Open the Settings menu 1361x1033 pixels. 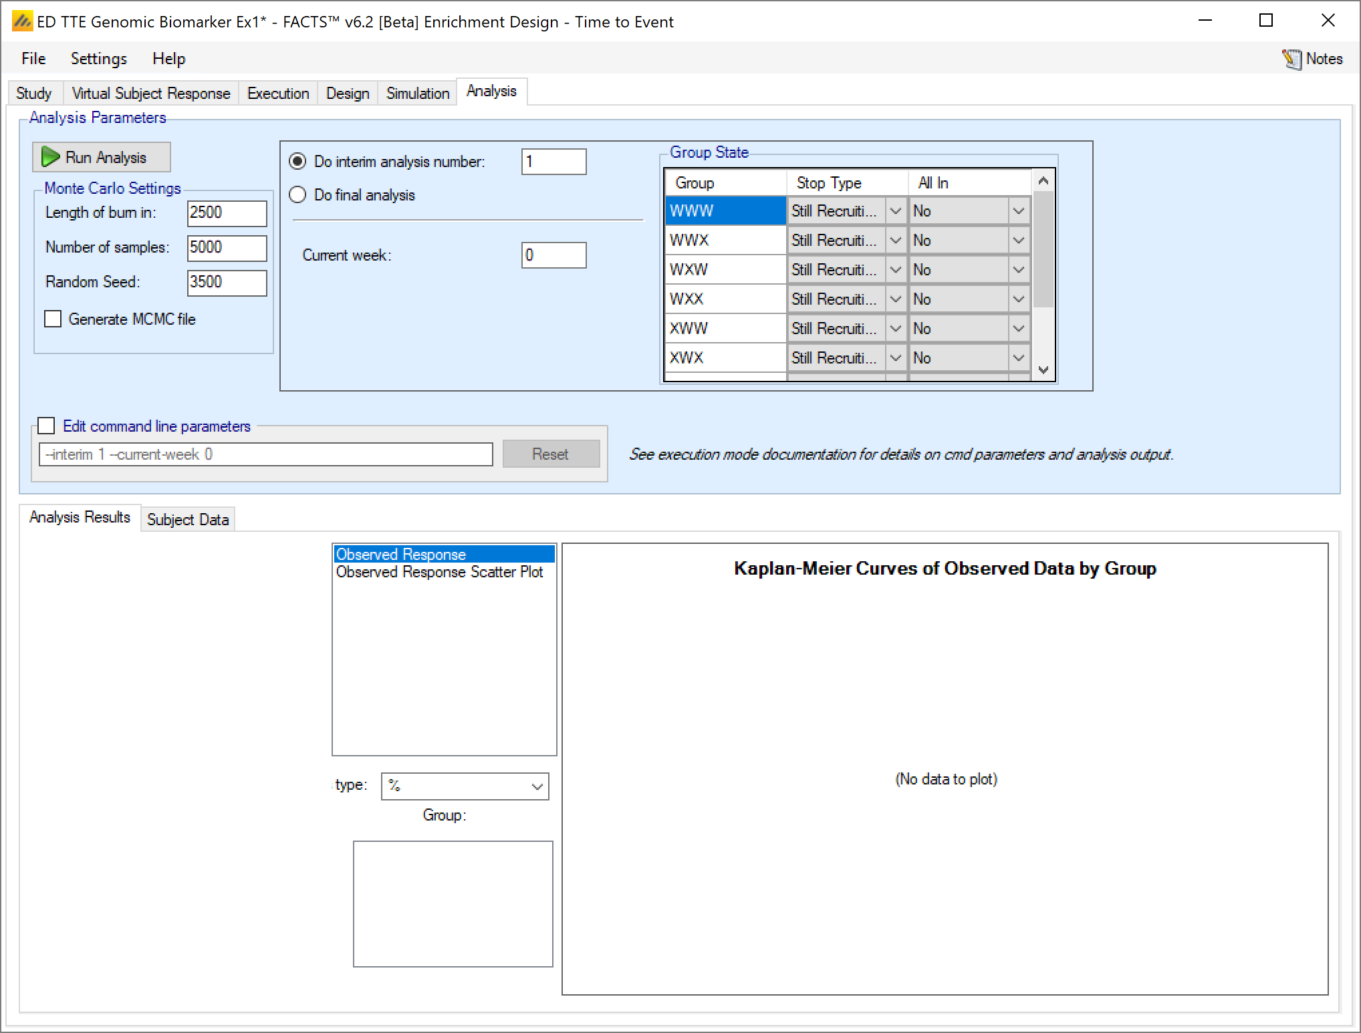tap(98, 59)
